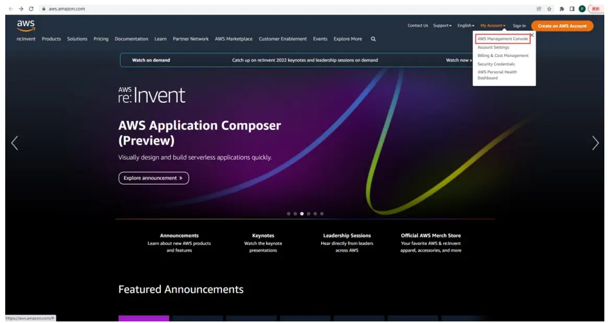This screenshot has width=608, height=323.
Task: Open the Customer Enablement nav item
Action: pos(283,39)
